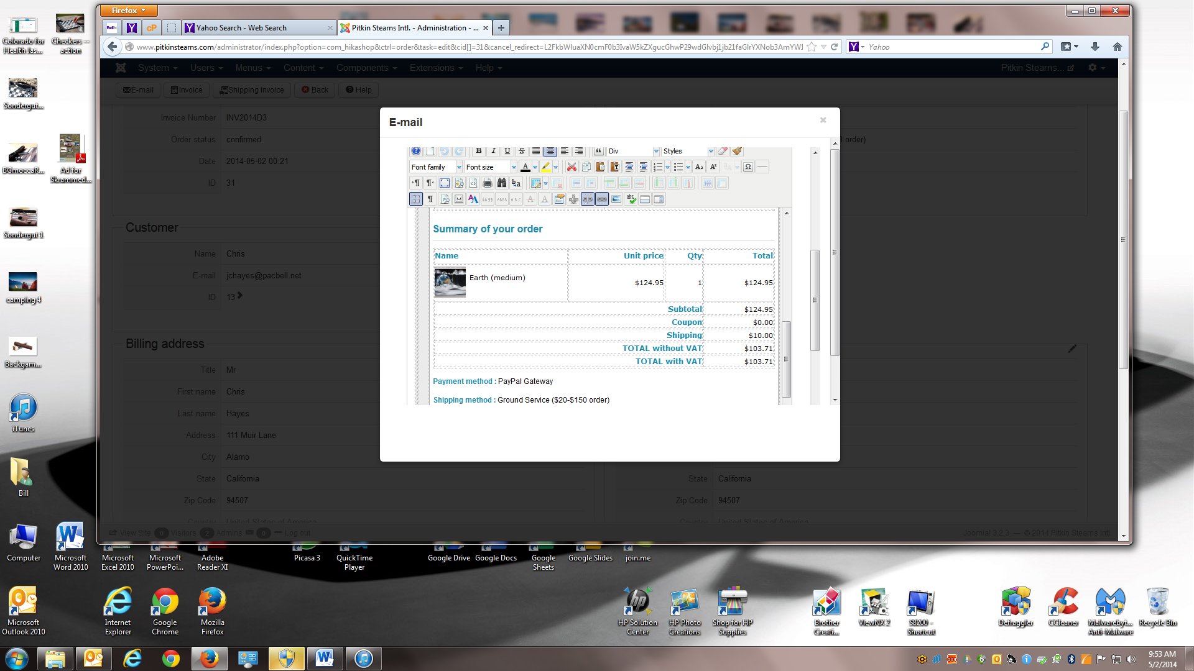Click the Cut scissors icon in editor

click(x=572, y=167)
